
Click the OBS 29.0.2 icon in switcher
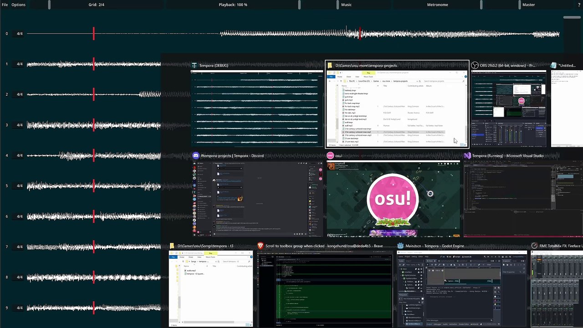[475, 66]
